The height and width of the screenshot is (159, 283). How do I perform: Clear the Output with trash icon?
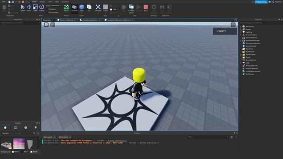(x=232, y=137)
